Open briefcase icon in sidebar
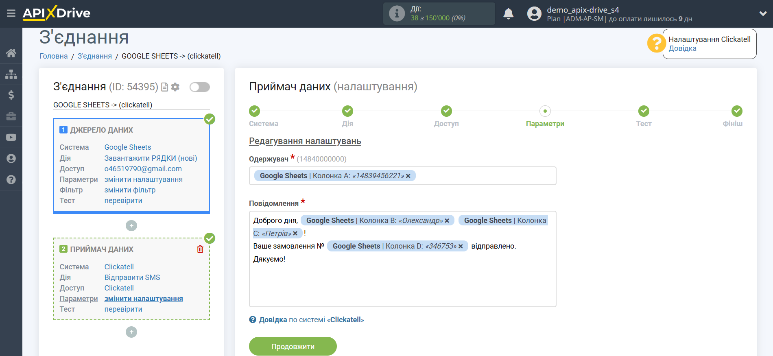Viewport: 773px width, 356px height. [11, 116]
